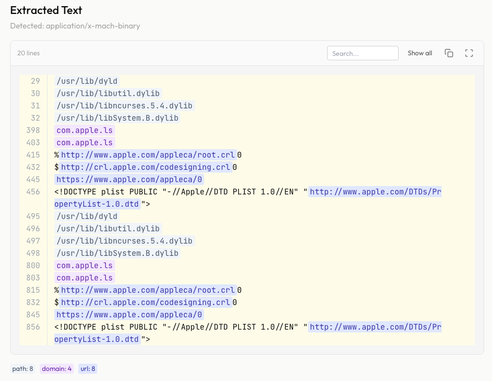Toggle the path: 8 filter tag
Screen dimensions: 492x381
(x=23, y=369)
